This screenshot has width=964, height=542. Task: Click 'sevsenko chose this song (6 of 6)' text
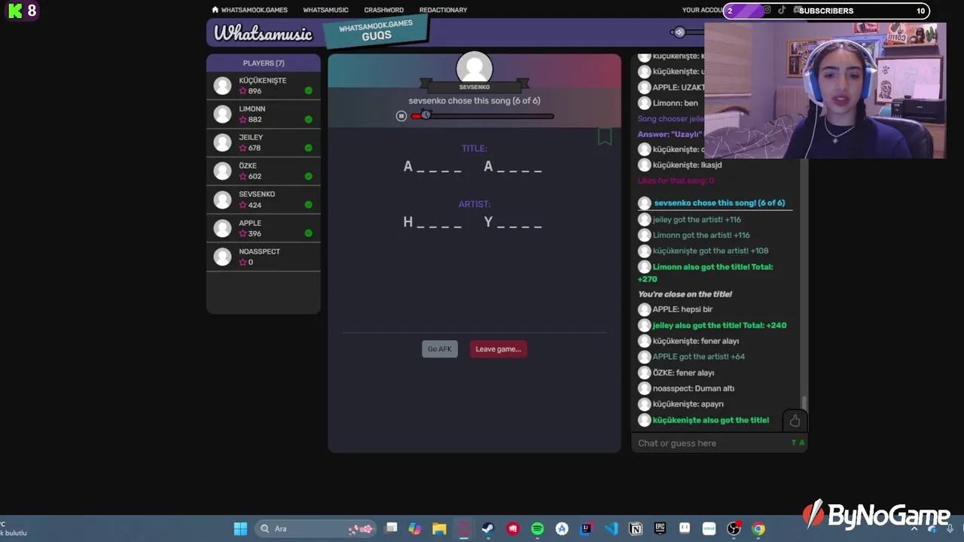point(474,101)
